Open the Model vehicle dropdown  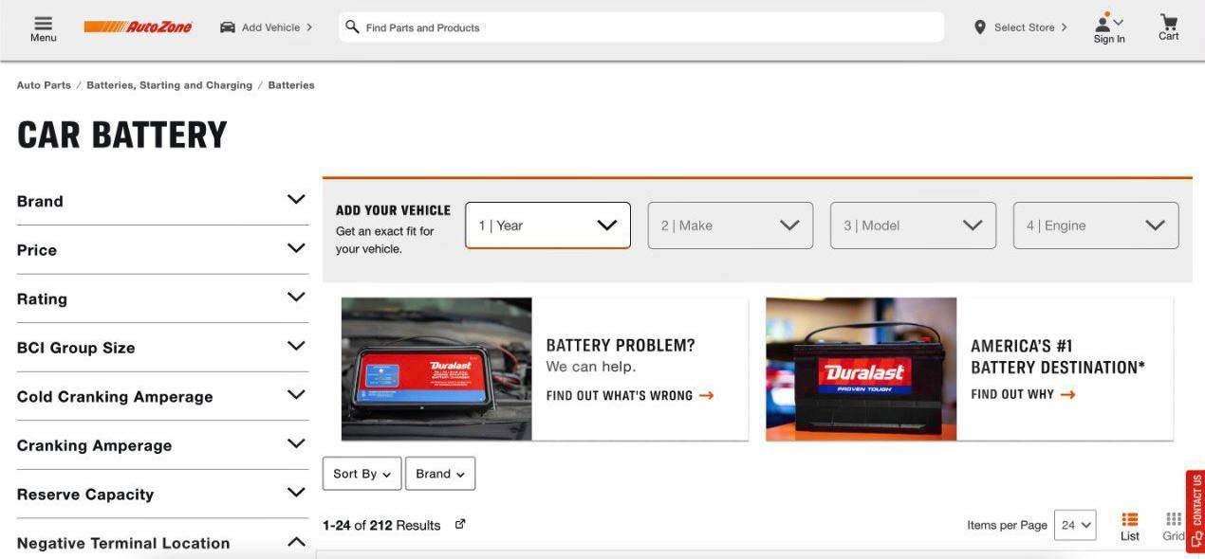click(x=913, y=225)
